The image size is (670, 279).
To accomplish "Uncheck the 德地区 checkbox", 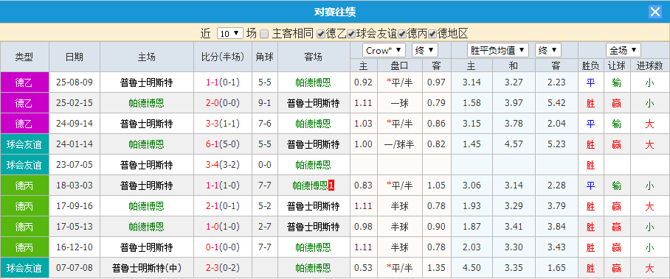I will (432, 34).
